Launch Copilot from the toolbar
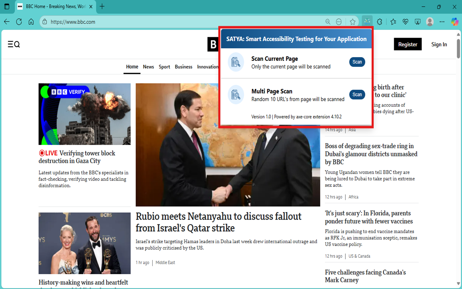The width and height of the screenshot is (462, 289). pyautogui.click(x=455, y=22)
